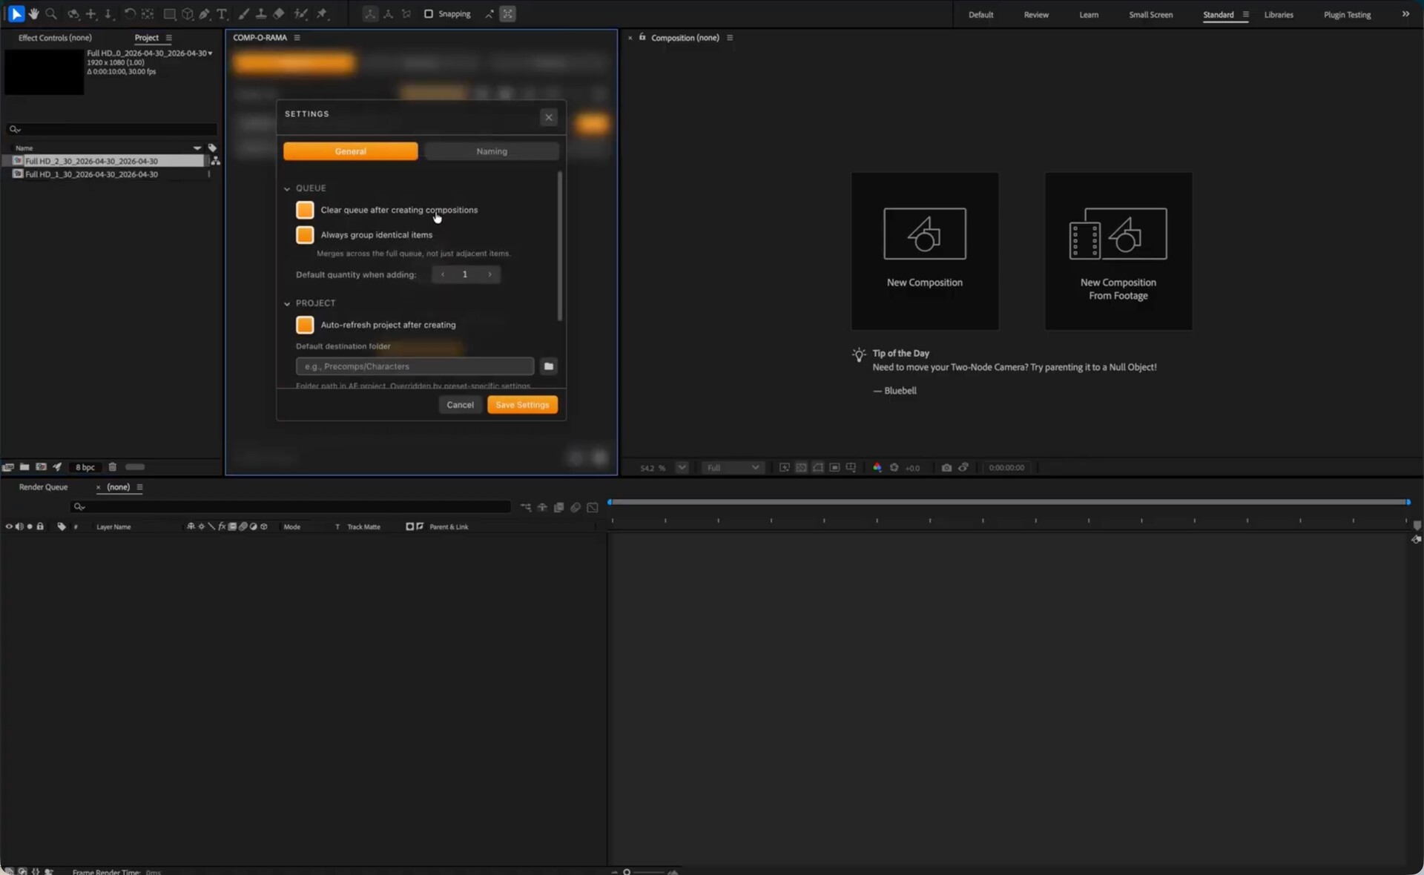Select the Roto Brush tool

point(300,14)
